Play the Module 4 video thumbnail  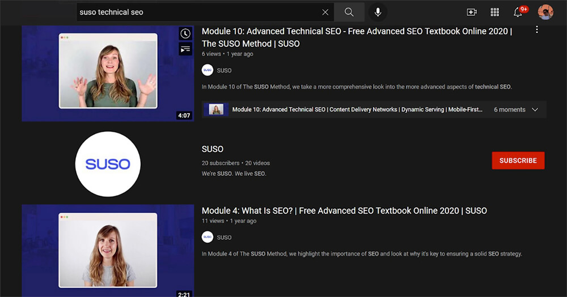coord(108,251)
